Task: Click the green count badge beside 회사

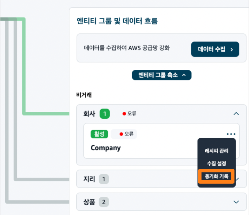Action: (104, 114)
